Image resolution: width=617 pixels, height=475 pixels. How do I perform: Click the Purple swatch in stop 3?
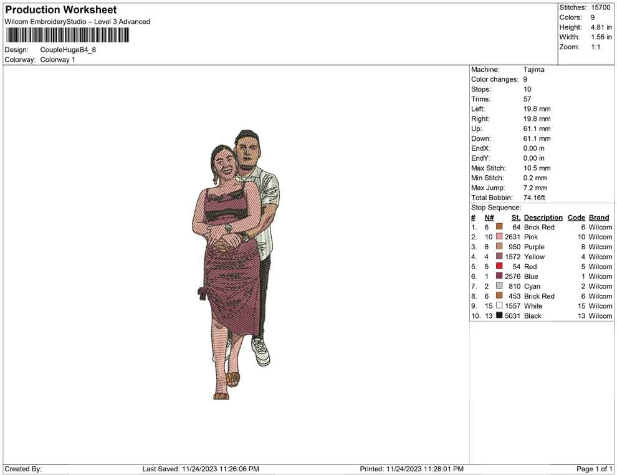[x=499, y=246]
